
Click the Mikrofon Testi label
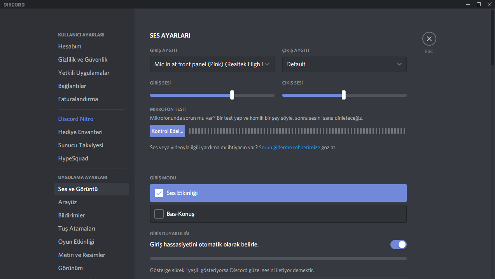point(168,110)
